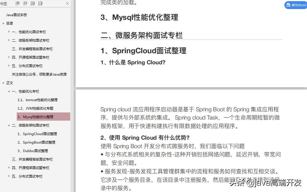307x192 pixels.
Task: Open 一、性能优化面试专栏 bookmark
Action: [29, 32]
